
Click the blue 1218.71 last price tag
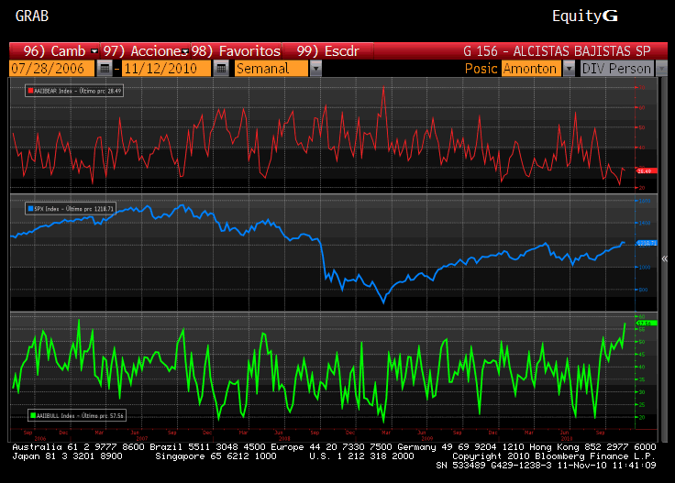point(647,243)
